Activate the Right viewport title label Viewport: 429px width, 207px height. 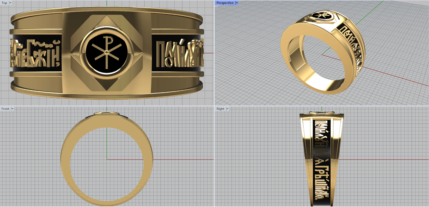click(x=220, y=109)
